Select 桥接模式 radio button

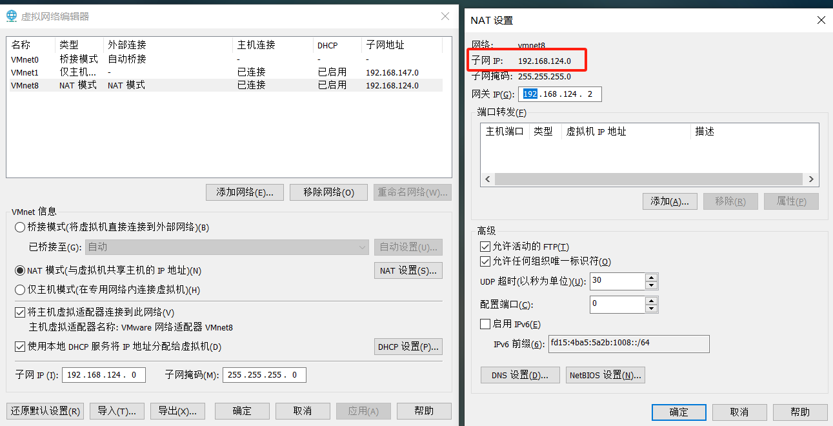20,227
